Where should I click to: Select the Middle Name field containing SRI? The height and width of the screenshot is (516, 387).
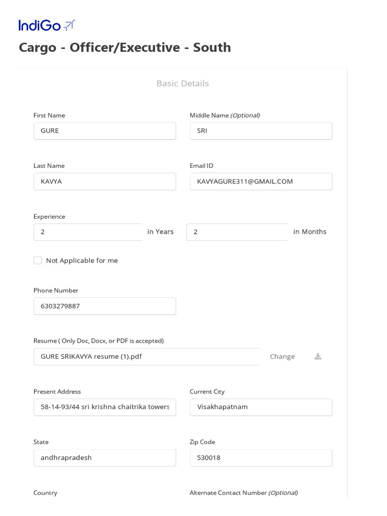[x=261, y=131]
